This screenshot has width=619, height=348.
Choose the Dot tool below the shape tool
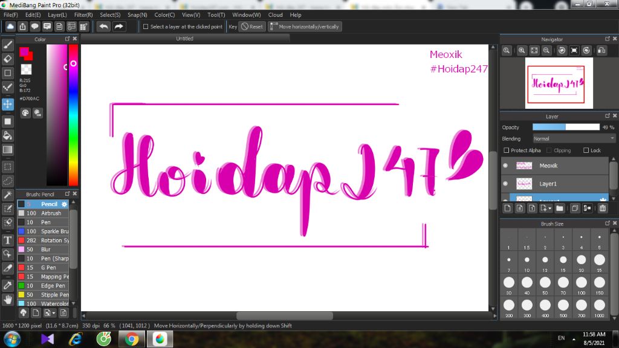pos(7,87)
